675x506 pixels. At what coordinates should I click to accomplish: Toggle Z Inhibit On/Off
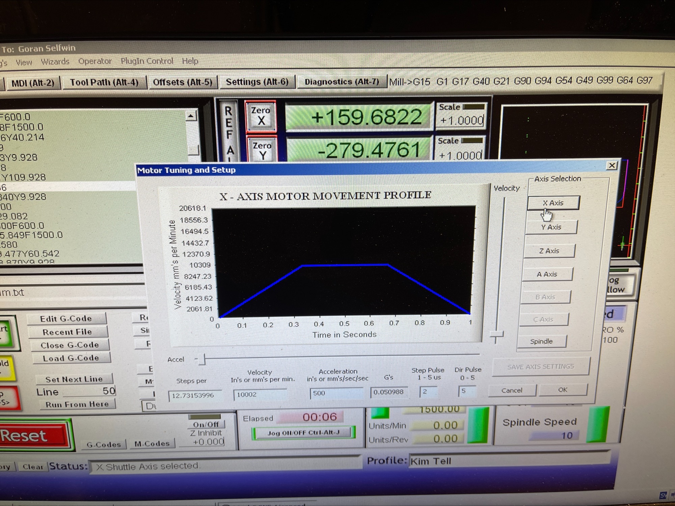coord(206,424)
